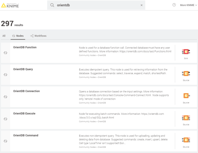Click the Executes idempotent query description
This screenshot has height=153, width=198.
click(123, 72)
